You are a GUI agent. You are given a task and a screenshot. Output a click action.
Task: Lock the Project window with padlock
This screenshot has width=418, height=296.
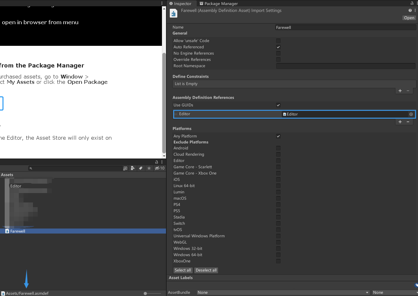tap(157, 162)
